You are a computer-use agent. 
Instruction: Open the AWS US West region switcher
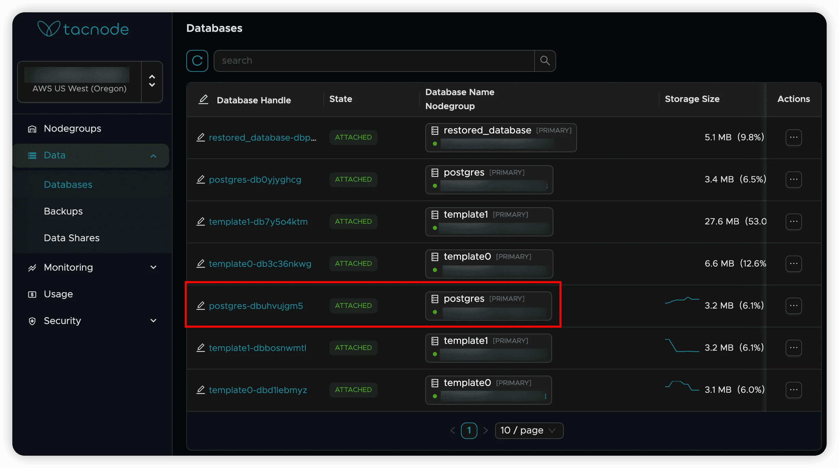[152, 81]
